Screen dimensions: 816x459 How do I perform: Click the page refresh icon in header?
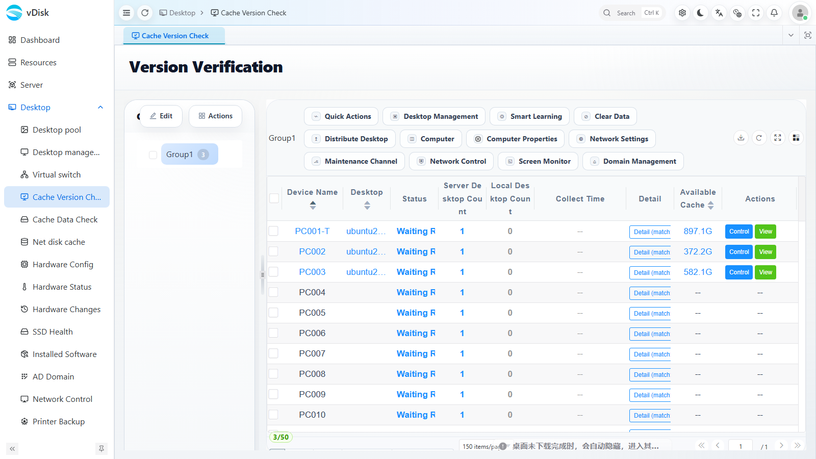(x=145, y=13)
